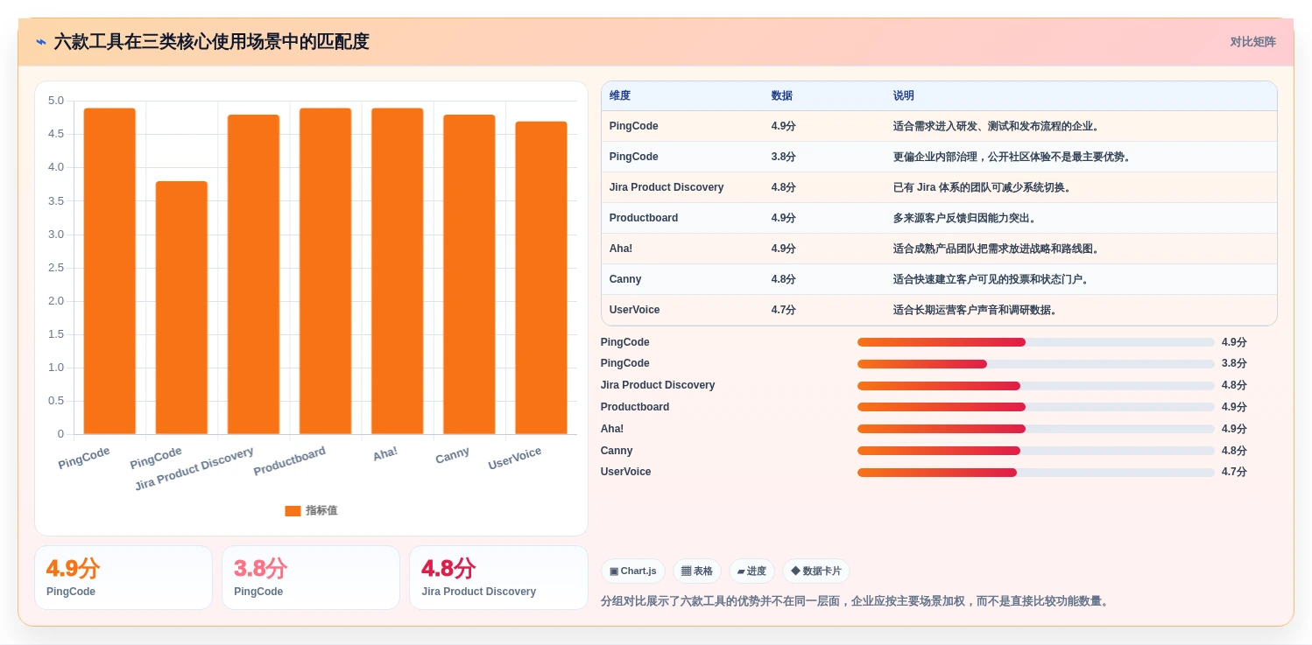Click the summary text starting 分组对比展示了

856,601
